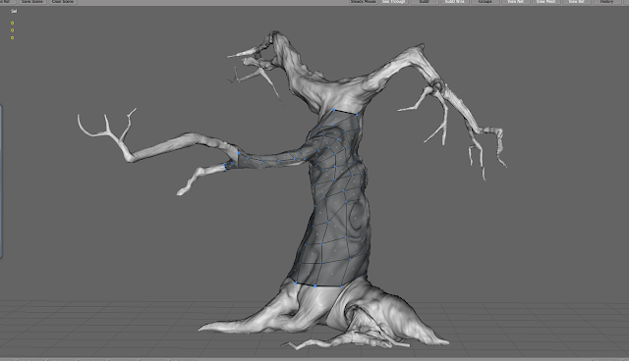The height and width of the screenshot is (361, 629).
Task: Toggle the Steady Mouse option
Action: tap(363, 2)
